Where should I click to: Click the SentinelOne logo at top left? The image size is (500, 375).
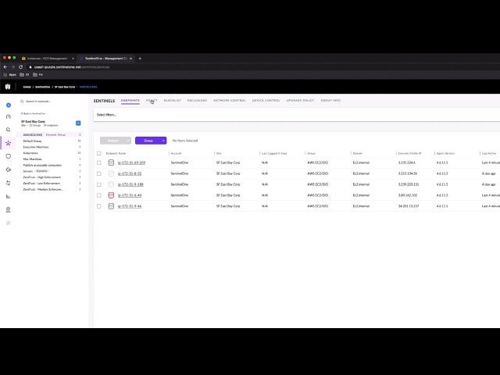click(8, 87)
